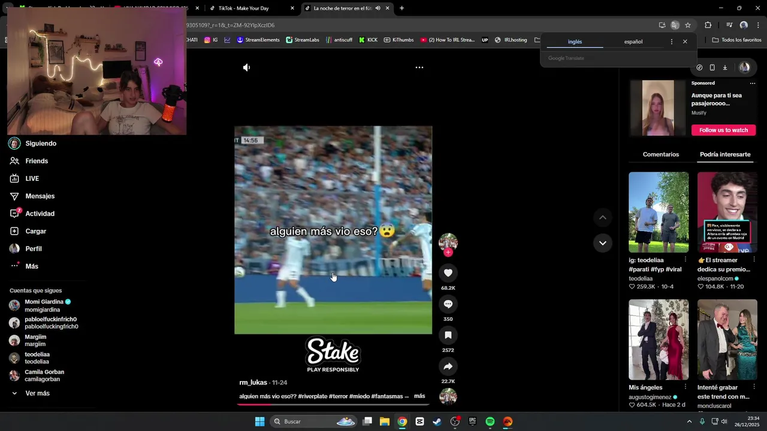Close the Google Translate popup
767x431 pixels.
pos(685,42)
